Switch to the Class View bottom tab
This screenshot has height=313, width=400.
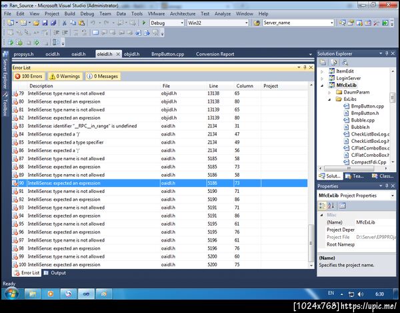(383, 176)
